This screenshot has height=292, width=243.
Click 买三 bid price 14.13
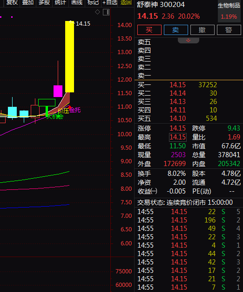pos(178,102)
